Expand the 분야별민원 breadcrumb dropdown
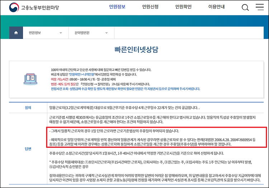The width and height of the screenshot is (269, 188). (x=91, y=33)
